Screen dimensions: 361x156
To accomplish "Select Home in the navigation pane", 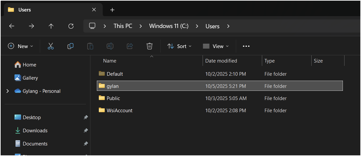I will point(29,65).
